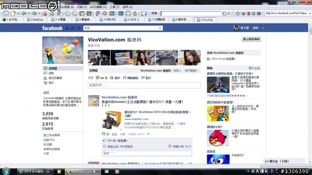The image size is (312, 175).
Task: Click the blue Q icon in toolbar
Action: (x=144, y=13)
